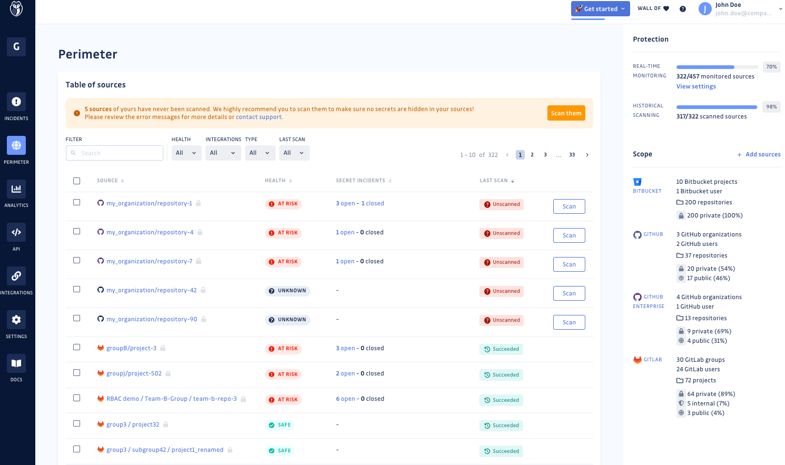
Task: Open the Incidents section in the sidebar
Action: click(x=16, y=105)
